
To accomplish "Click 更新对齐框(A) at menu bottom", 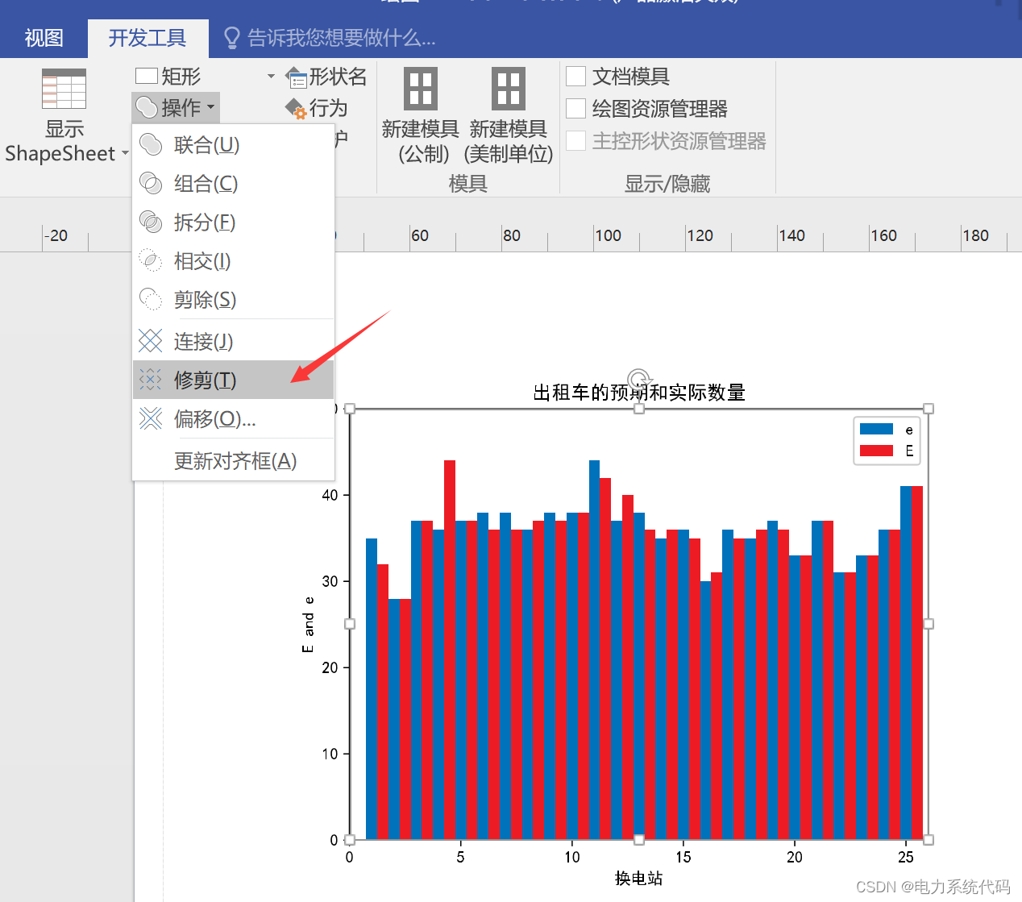I will (235, 460).
